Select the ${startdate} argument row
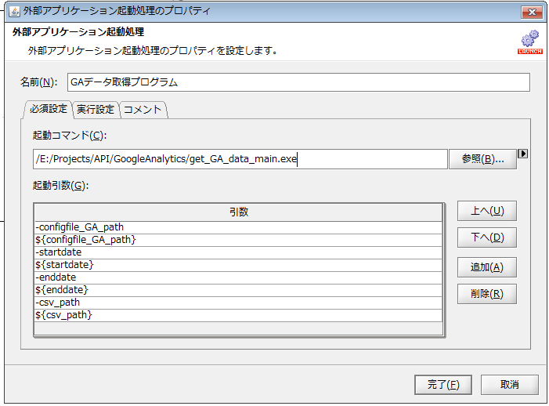 (x=238, y=265)
